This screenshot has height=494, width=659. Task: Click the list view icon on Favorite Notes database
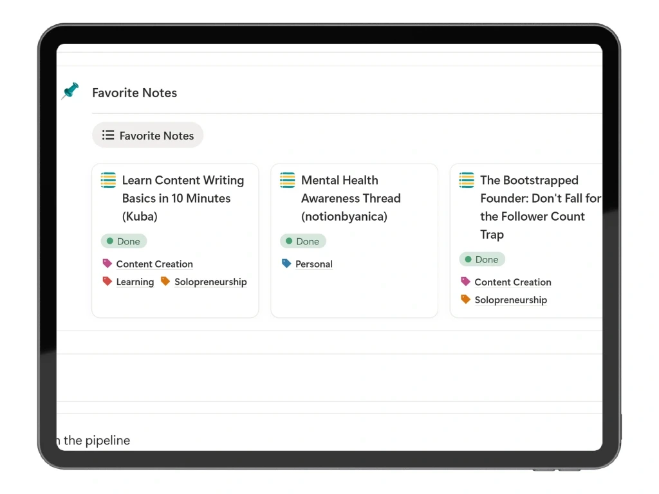click(109, 135)
